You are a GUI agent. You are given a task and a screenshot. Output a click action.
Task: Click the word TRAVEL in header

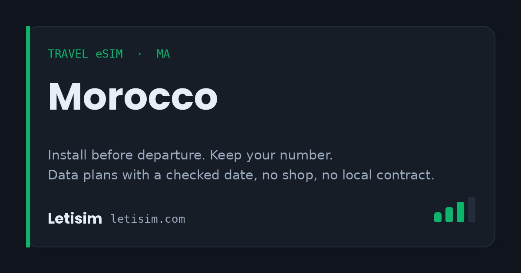click(69, 54)
